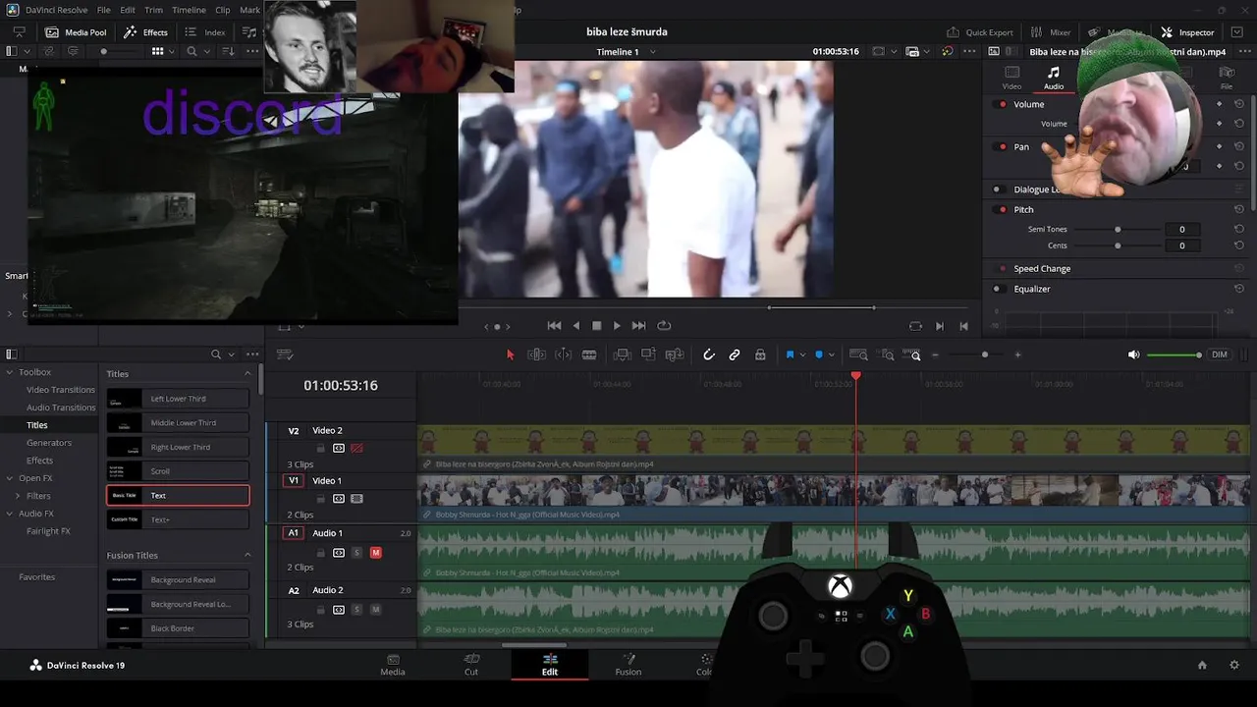1257x707 pixels.
Task: Toggle the Media Pool panel button
Action: 75,32
